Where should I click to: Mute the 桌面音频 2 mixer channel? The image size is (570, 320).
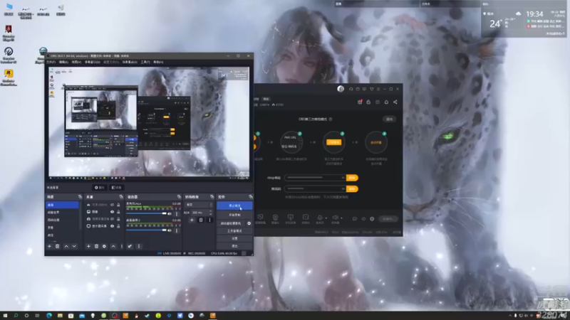(170, 230)
